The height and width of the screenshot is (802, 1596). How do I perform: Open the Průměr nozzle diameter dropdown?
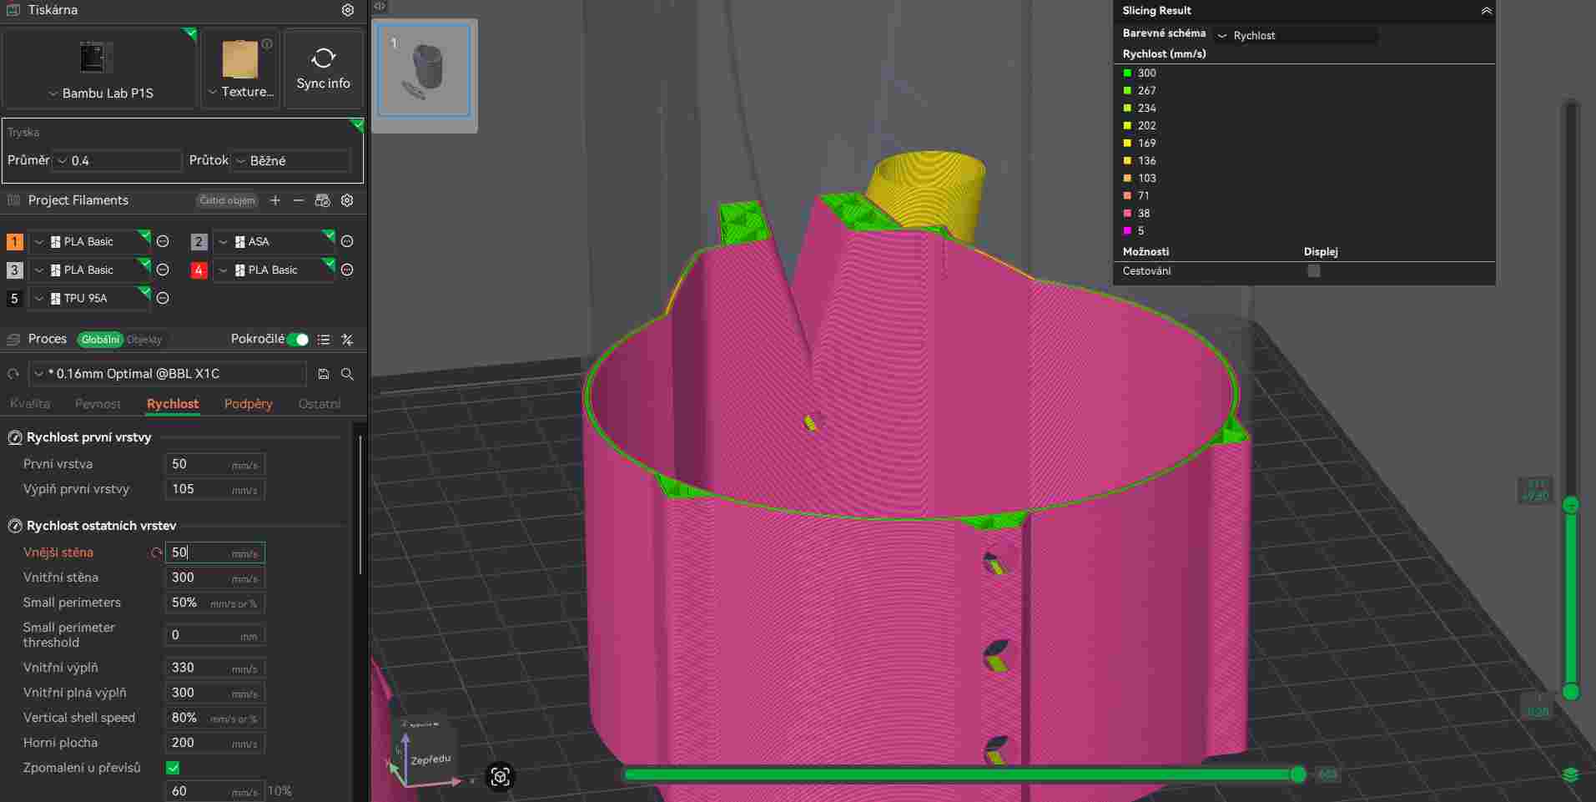coord(117,160)
